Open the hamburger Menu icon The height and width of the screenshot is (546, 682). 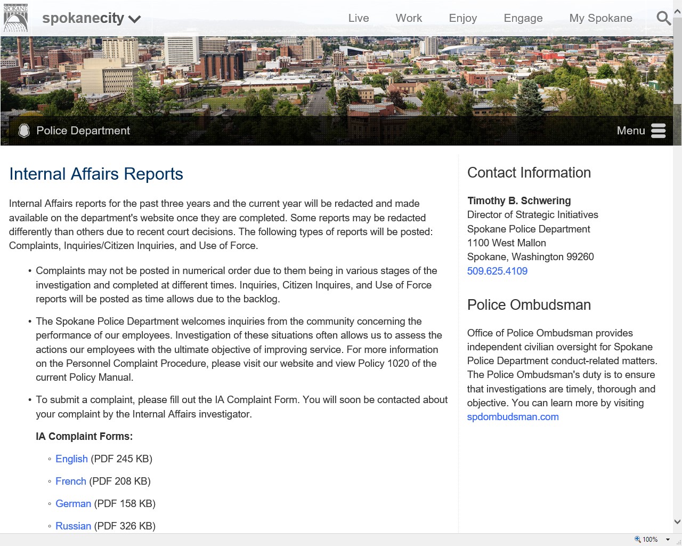coord(658,131)
